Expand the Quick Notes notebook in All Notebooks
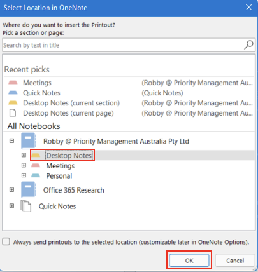Image resolution: width=258 pixels, height=272 pixels. click(x=11, y=206)
